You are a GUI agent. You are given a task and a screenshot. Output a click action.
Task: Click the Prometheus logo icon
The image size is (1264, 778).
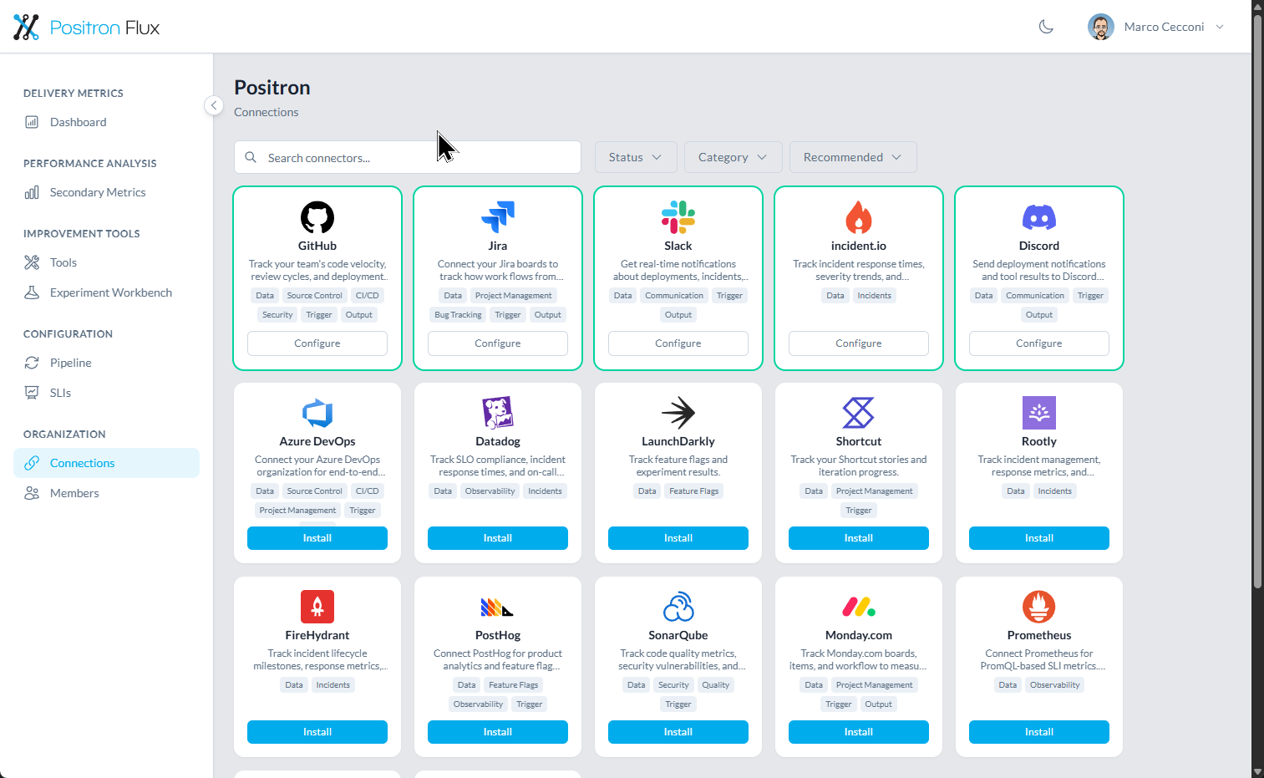[1039, 607]
